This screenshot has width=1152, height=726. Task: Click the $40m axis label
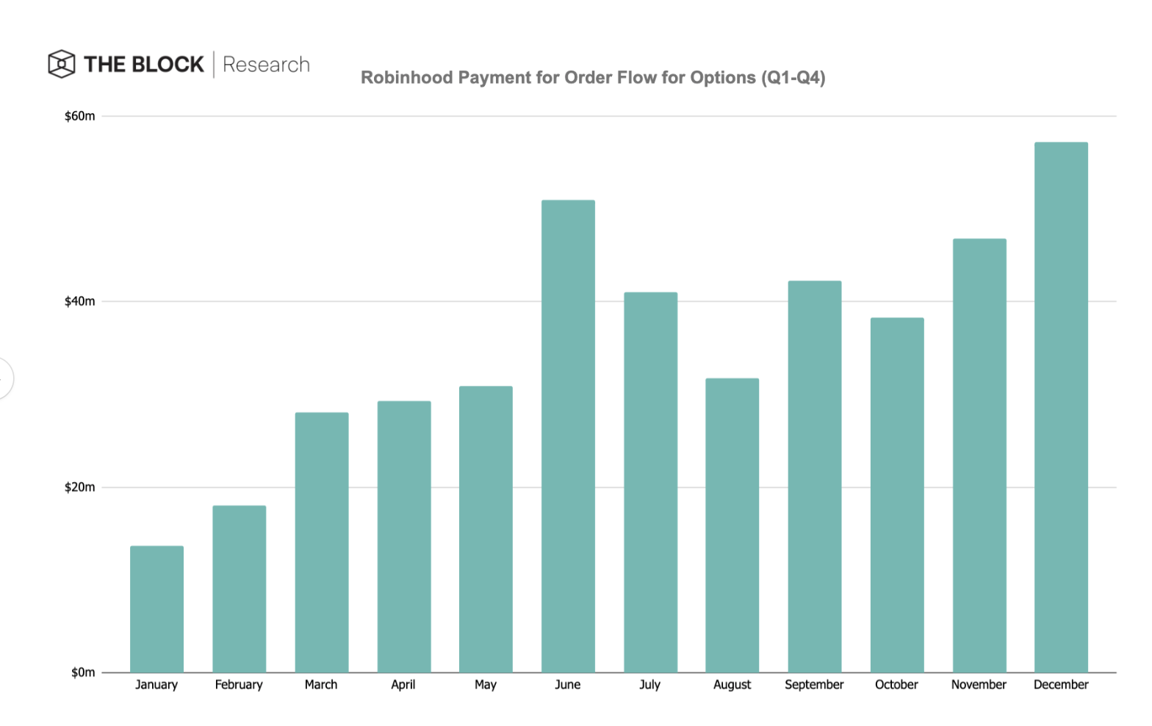pos(80,301)
